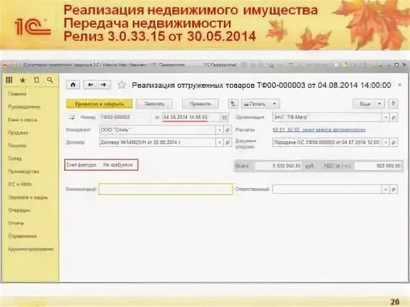Expand the Организация dropdown list

(385, 117)
